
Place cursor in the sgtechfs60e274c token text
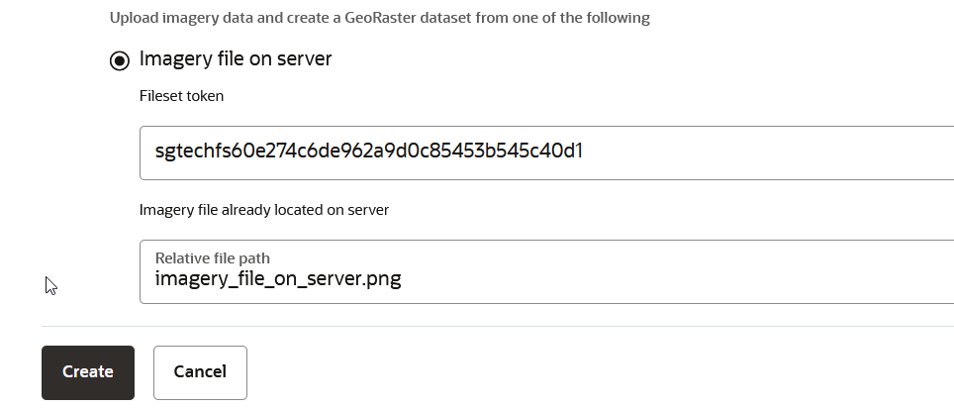click(369, 151)
